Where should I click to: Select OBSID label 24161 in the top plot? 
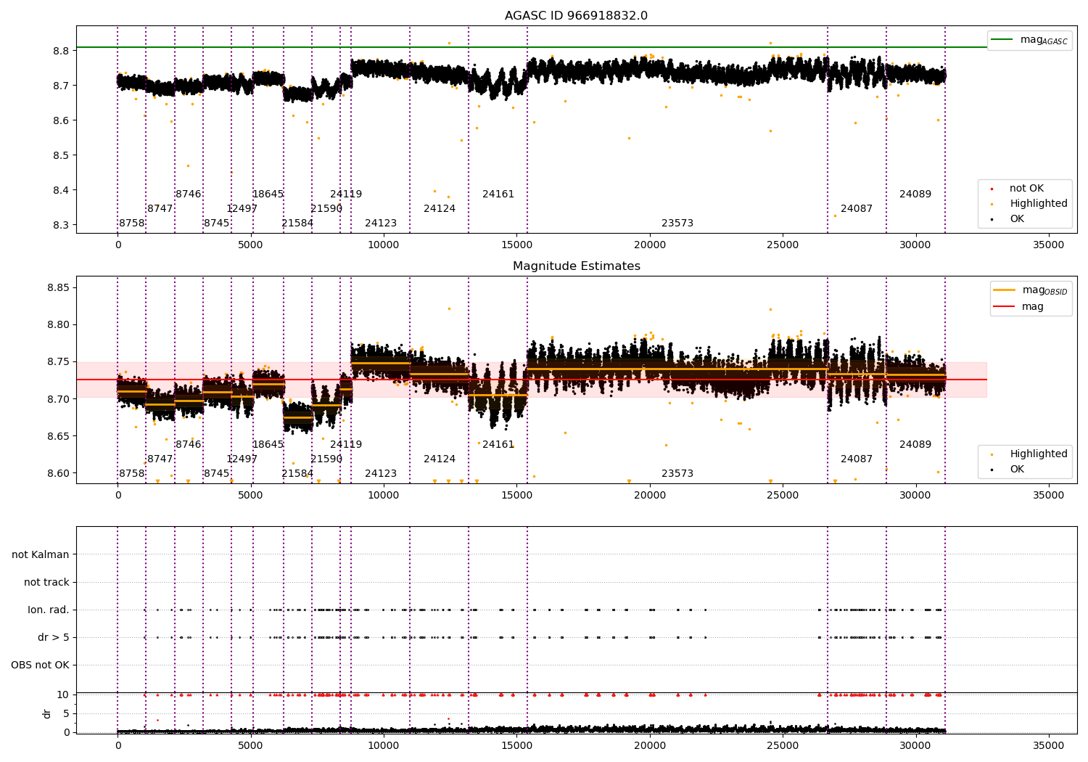click(498, 194)
